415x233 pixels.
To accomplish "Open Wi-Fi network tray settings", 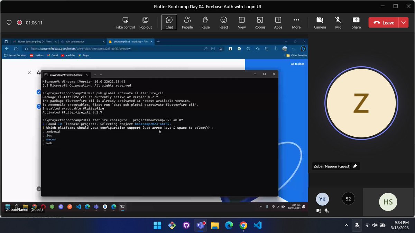I will tap(367, 225).
